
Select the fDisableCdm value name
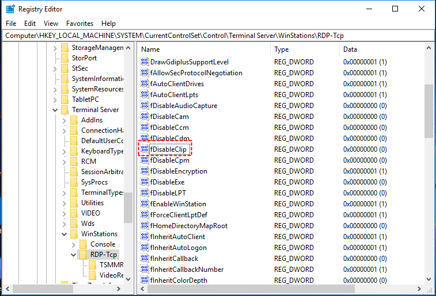point(169,138)
